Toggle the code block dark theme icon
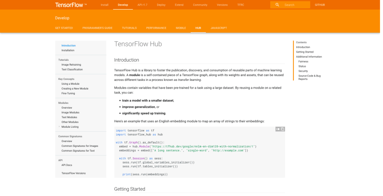 [x=278, y=129]
